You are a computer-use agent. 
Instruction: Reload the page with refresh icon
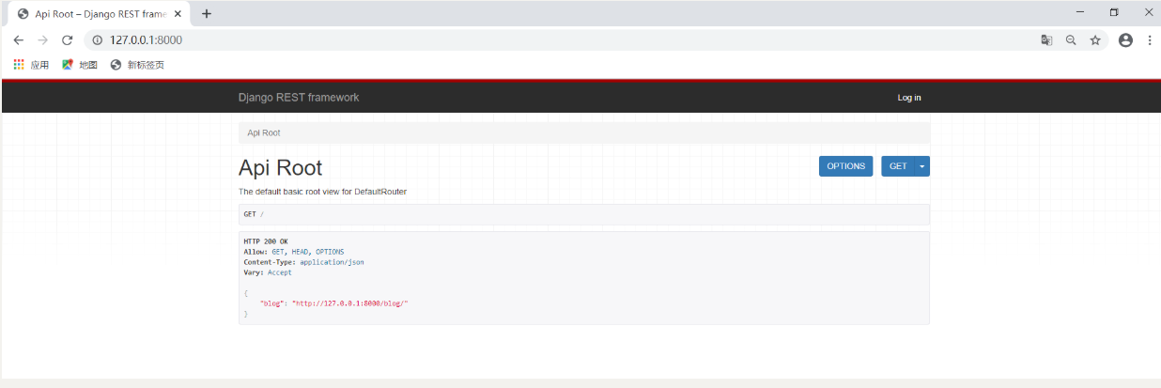[67, 40]
